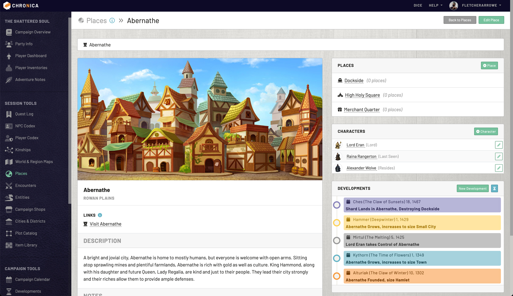Click edit pencil for Raina Rangerton
This screenshot has height=296, width=513.
(x=499, y=157)
